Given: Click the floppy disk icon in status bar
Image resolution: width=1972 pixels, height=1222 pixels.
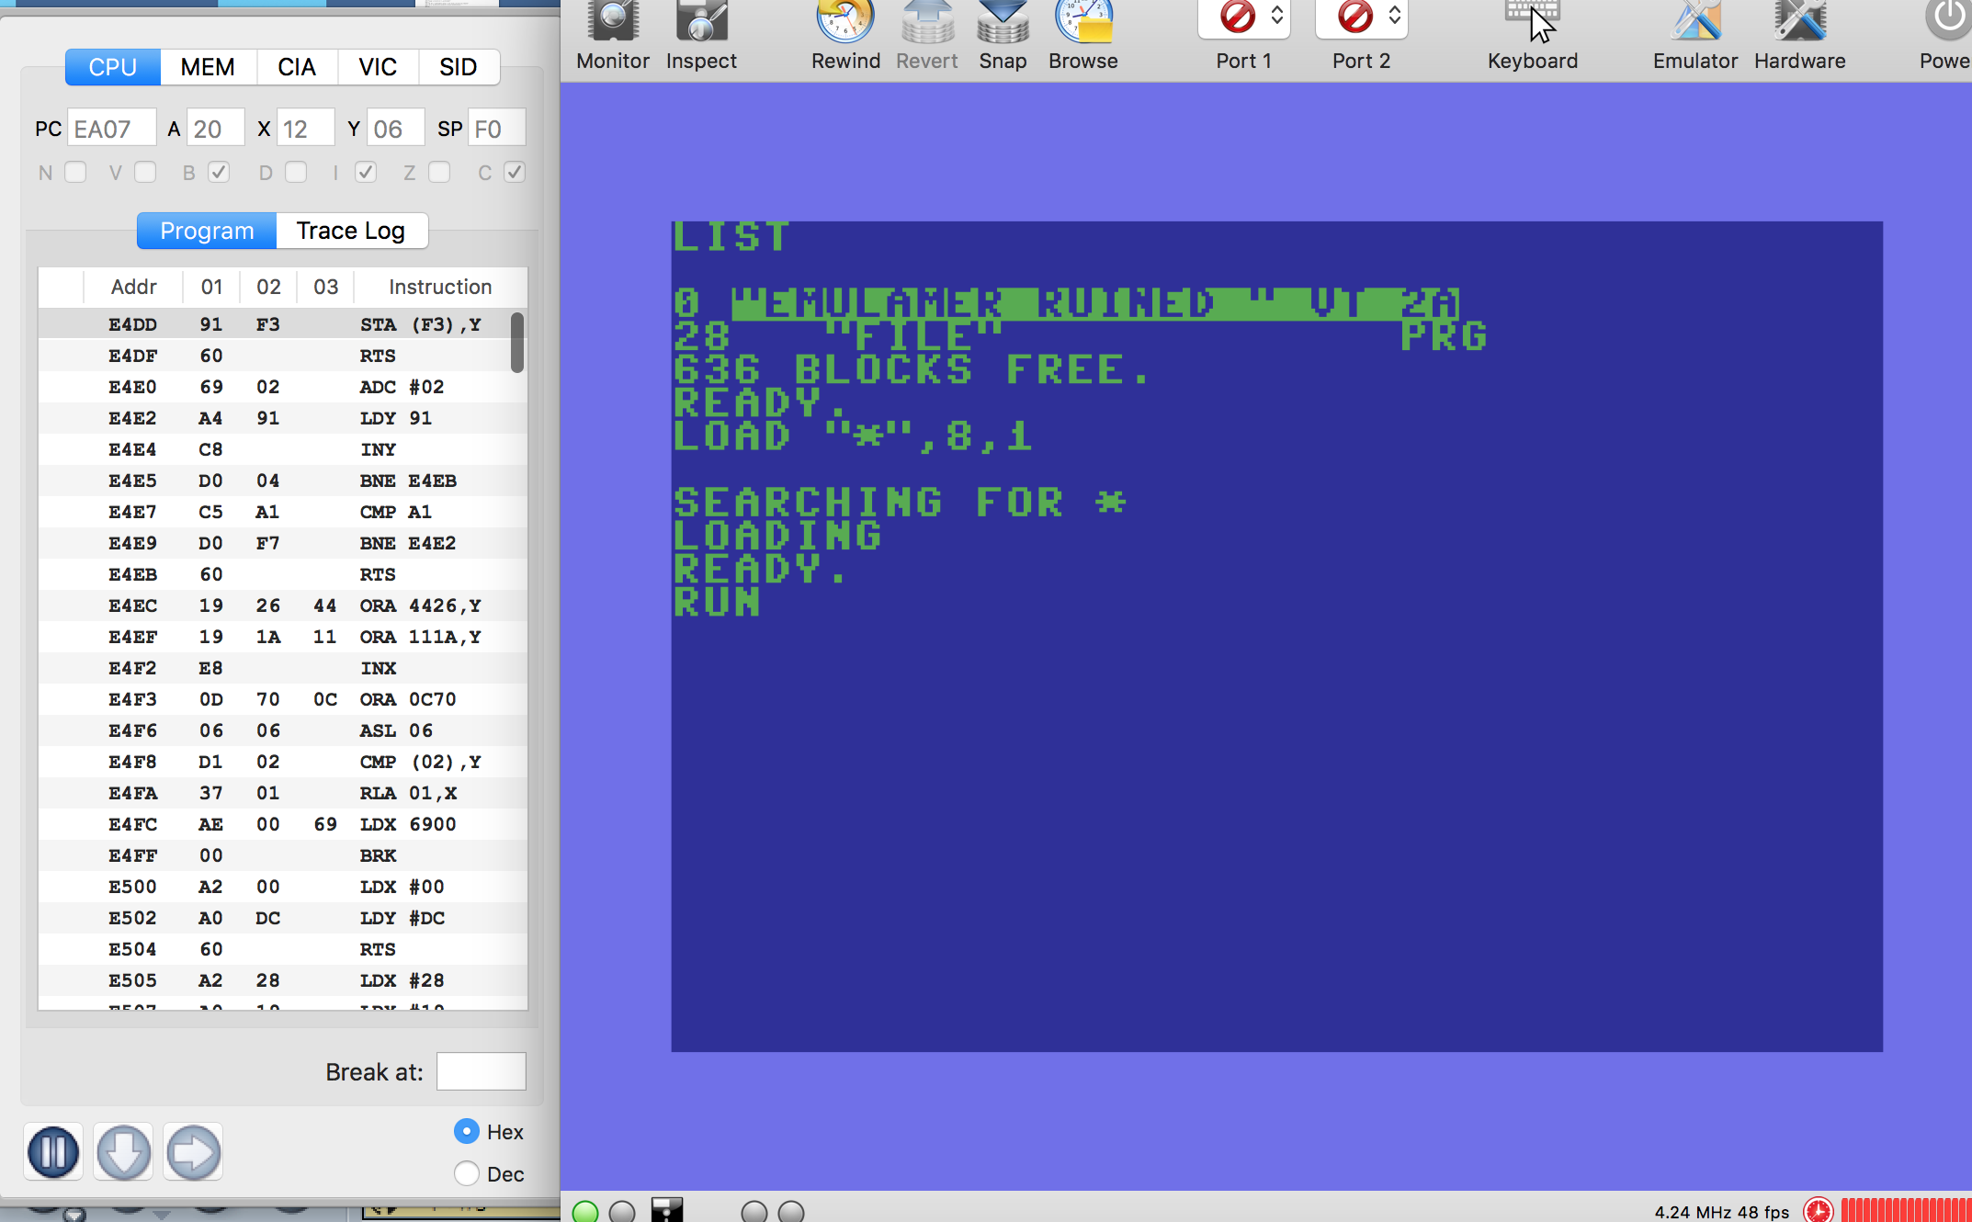Looking at the screenshot, I should (x=667, y=1210).
